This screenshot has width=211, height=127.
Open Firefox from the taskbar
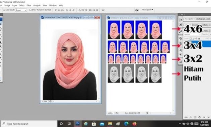tap(134, 124)
